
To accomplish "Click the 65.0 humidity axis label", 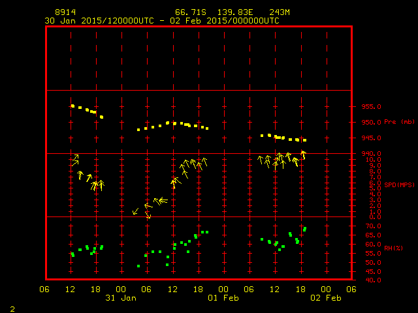I will pyautogui.click(x=373, y=235).
